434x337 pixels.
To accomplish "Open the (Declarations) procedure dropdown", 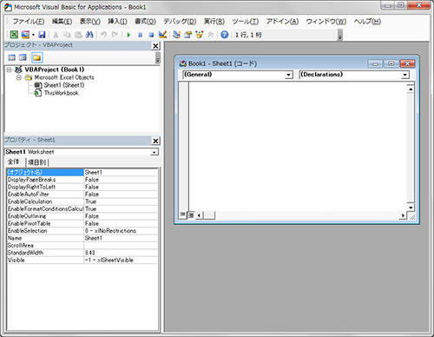I will [x=405, y=75].
